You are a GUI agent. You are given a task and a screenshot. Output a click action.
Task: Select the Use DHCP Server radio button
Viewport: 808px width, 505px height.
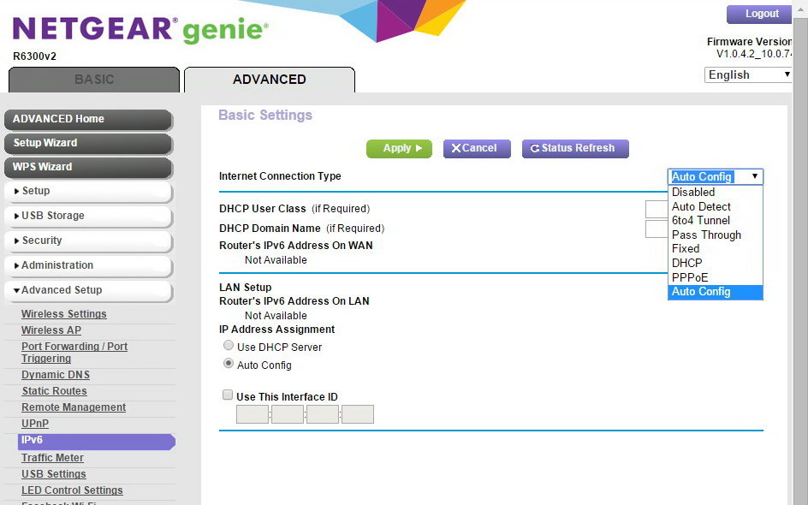tap(229, 346)
